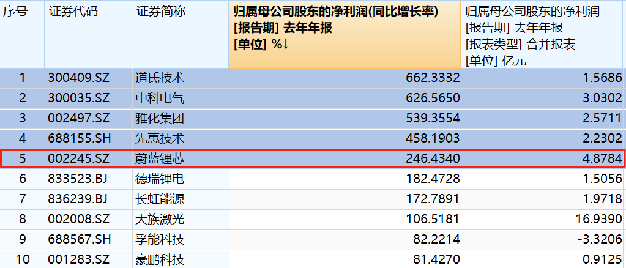Sort by net profit growth rate column header
The width and height of the screenshot is (626, 268).
pos(345,34)
